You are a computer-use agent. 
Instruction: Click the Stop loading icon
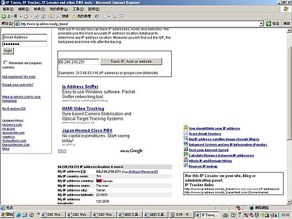(36, 16)
